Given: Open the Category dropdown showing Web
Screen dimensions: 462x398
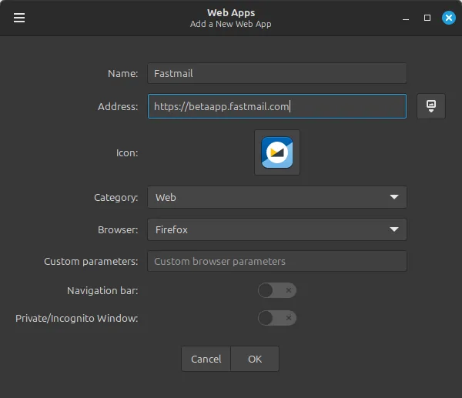Looking at the screenshot, I should click(277, 197).
